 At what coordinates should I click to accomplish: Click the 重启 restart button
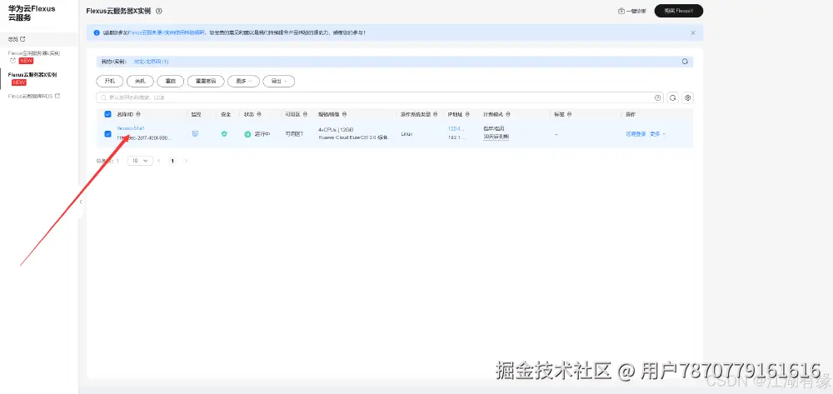coord(171,82)
